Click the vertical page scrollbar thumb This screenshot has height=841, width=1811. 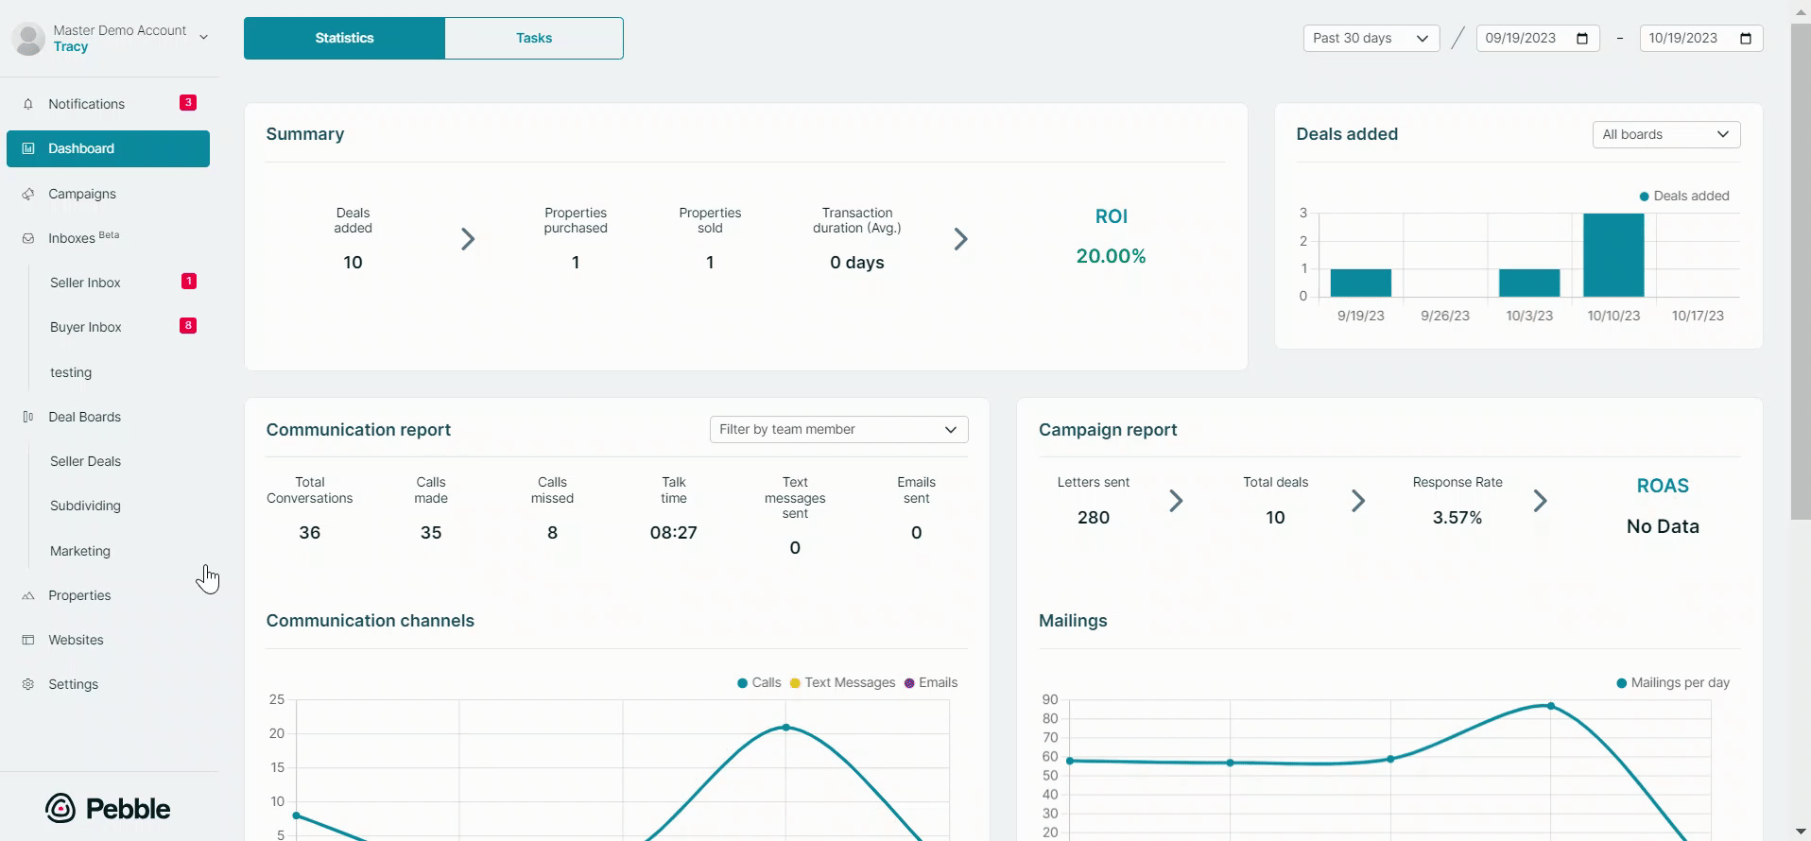[1801, 269]
